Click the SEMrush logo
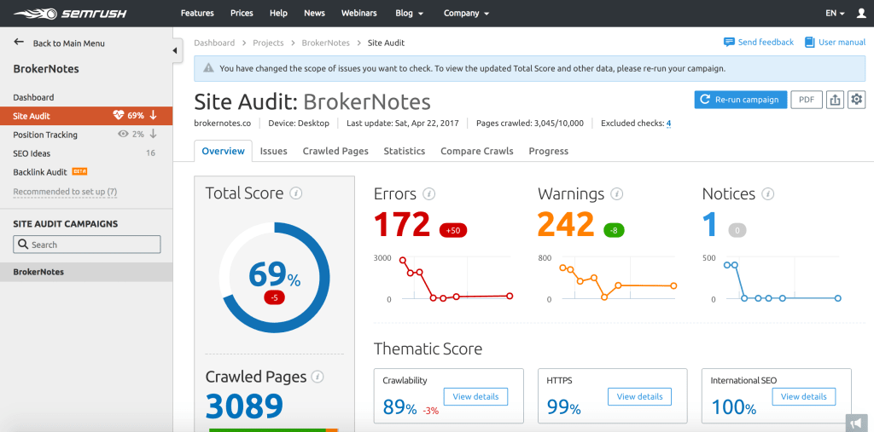The height and width of the screenshot is (432, 874). pos(70,14)
